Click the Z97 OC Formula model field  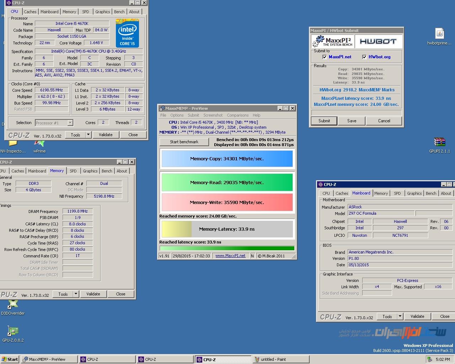[x=381, y=213]
